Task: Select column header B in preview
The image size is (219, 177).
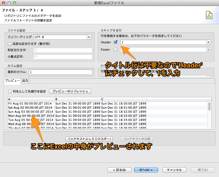Action: 78,99
